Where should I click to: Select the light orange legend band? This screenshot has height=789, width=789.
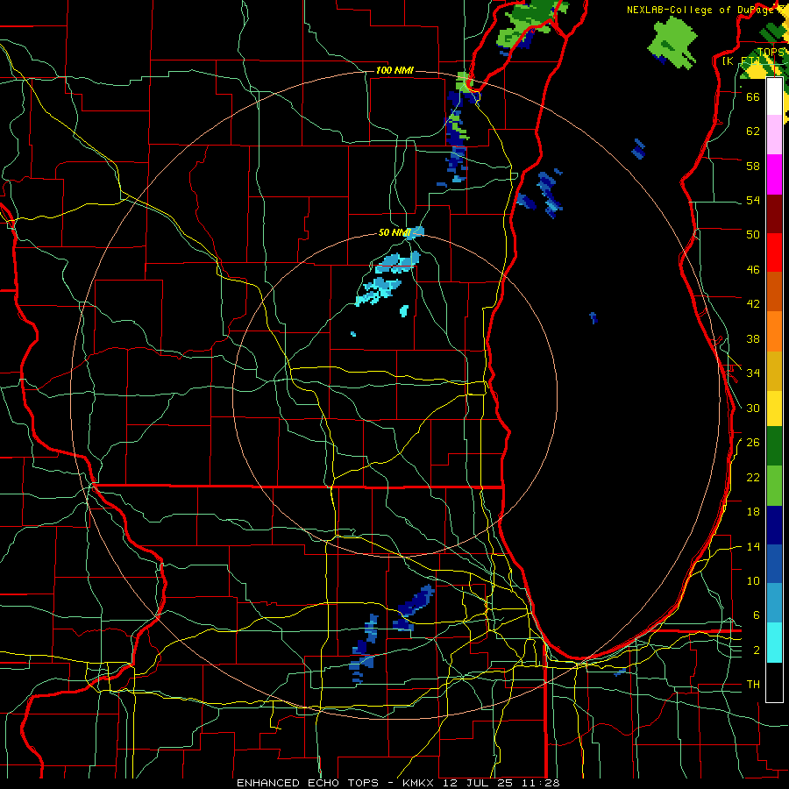[774, 331]
